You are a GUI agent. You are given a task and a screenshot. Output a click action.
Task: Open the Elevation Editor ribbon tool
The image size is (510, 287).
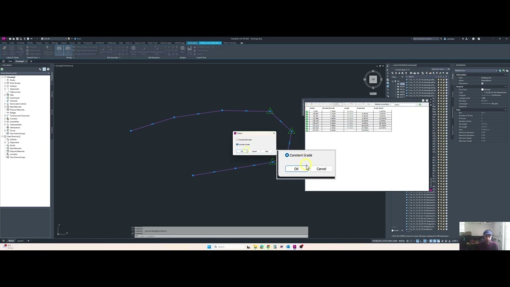(x=133, y=49)
